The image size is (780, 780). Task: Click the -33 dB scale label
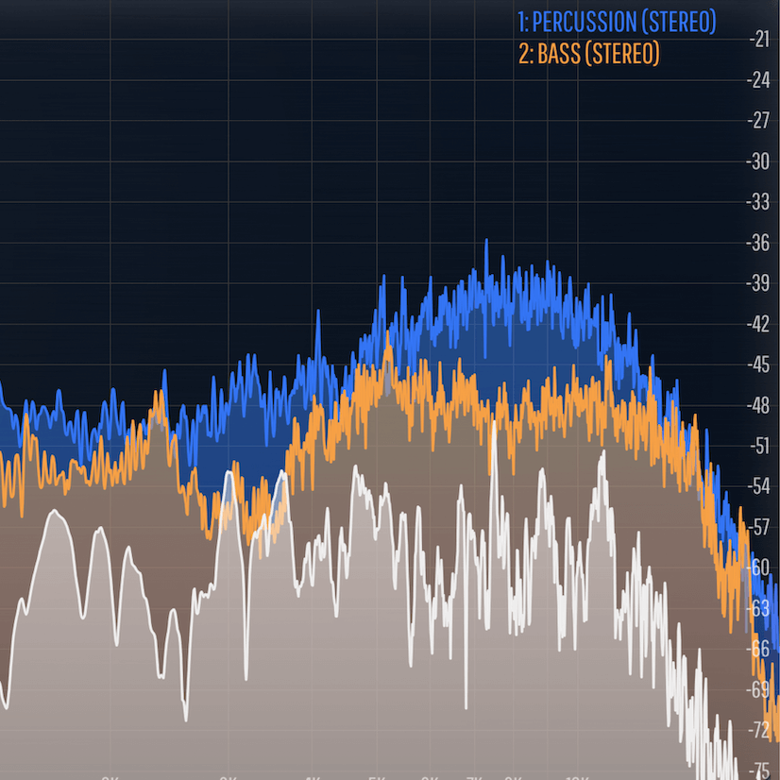[x=758, y=202]
